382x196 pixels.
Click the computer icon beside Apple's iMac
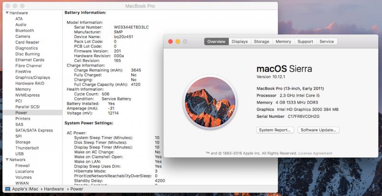click(x=8, y=189)
